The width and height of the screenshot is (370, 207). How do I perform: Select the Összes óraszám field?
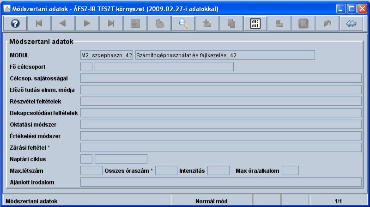(x=166, y=170)
